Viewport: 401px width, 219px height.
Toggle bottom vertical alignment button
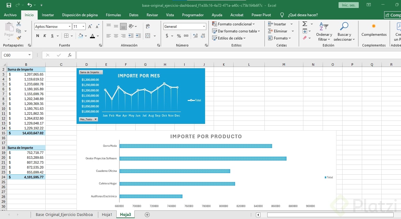[123, 26]
